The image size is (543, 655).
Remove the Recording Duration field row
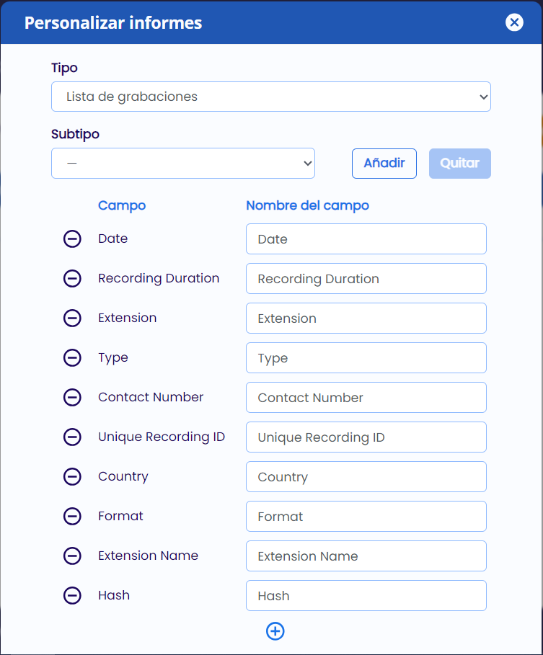(x=72, y=279)
